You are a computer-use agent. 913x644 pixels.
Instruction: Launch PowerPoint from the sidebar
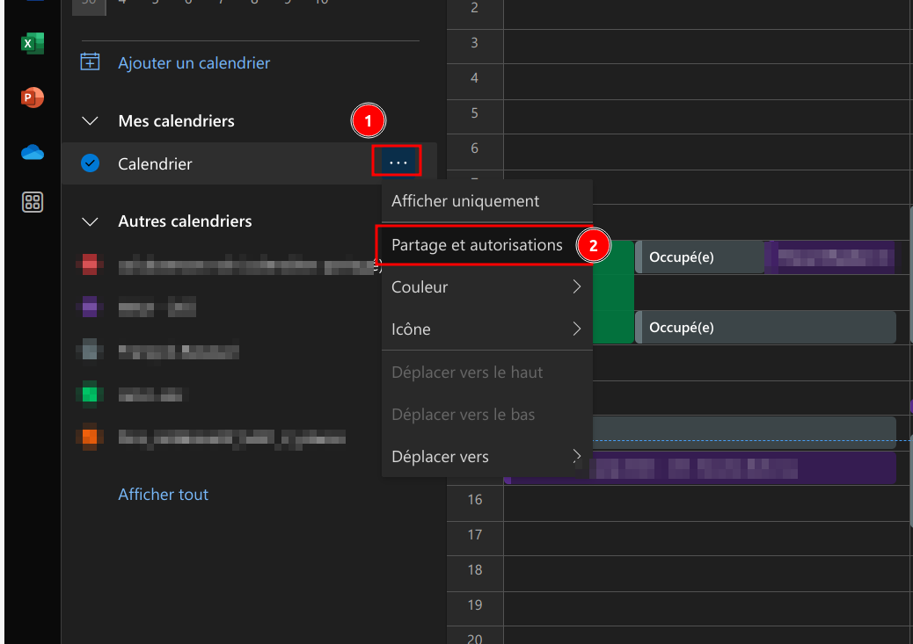click(x=33, y=98)
